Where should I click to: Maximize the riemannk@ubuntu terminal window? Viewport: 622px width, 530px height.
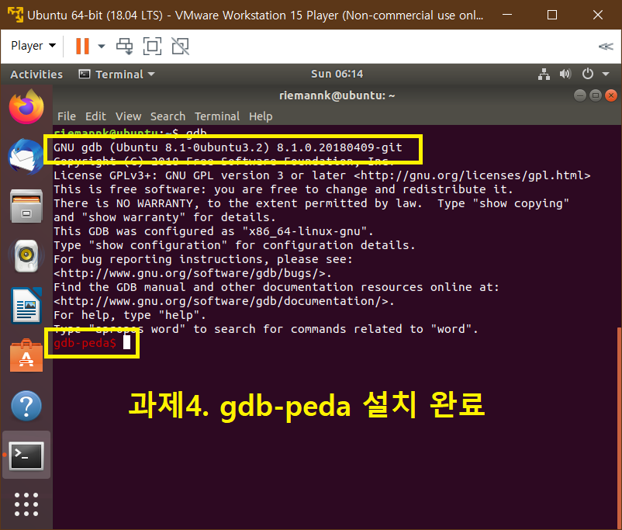pos(596,95)
